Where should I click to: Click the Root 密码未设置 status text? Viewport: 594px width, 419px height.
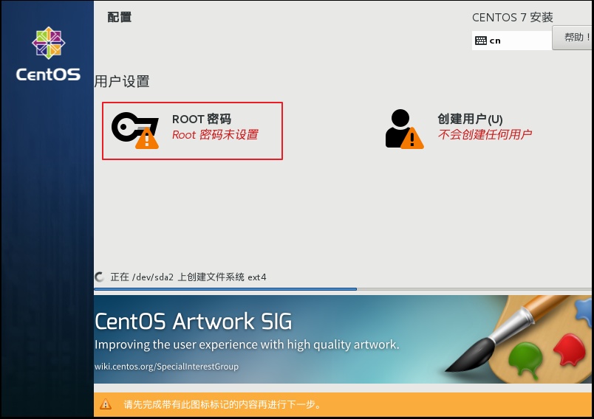(215, 134)
